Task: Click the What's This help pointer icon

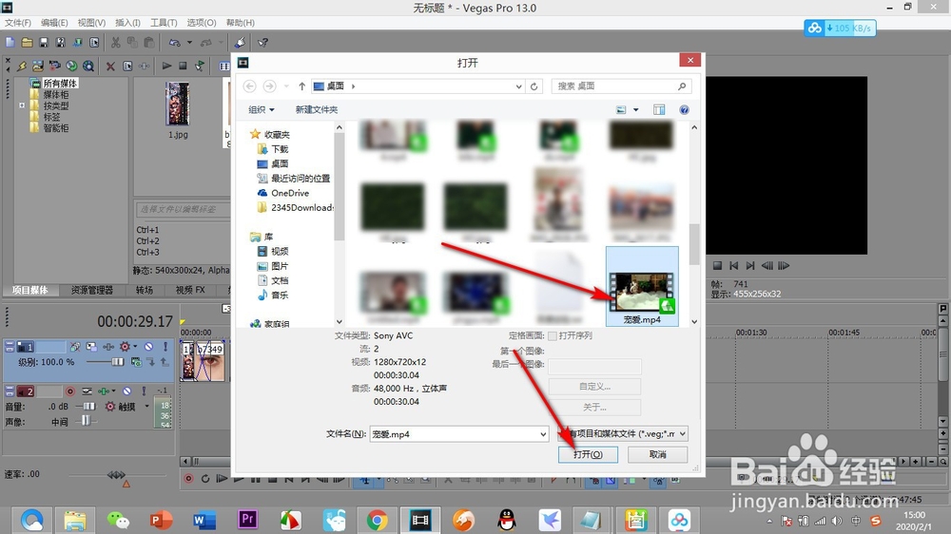Action: pyautogui.click(x=262, y=43)
